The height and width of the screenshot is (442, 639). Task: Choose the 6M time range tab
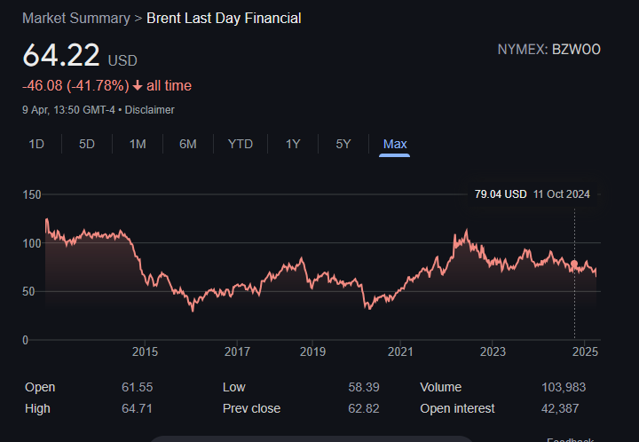point(188,144)
